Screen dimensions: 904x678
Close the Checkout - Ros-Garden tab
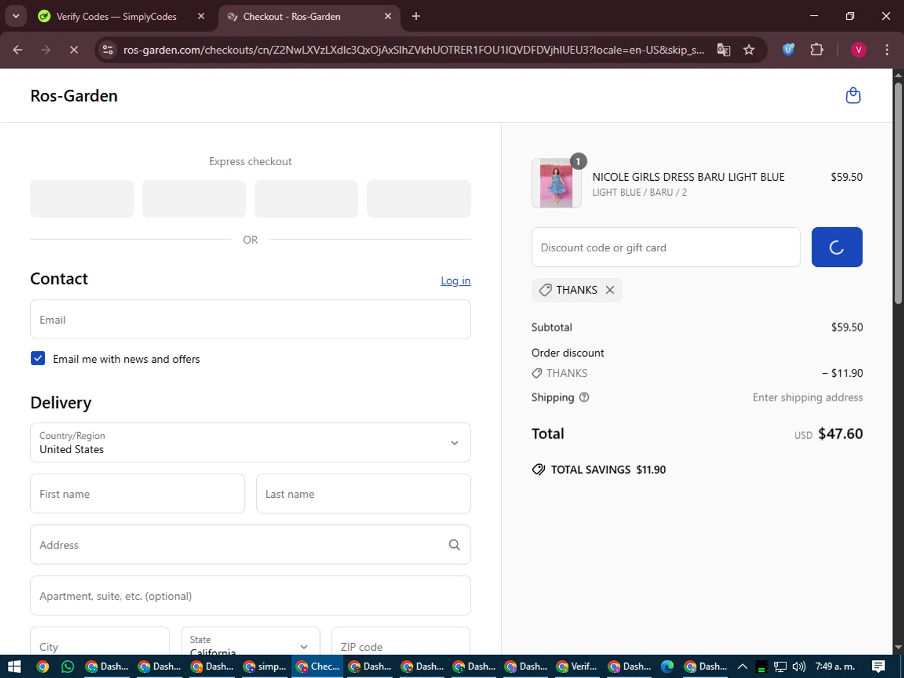(388, 16)
